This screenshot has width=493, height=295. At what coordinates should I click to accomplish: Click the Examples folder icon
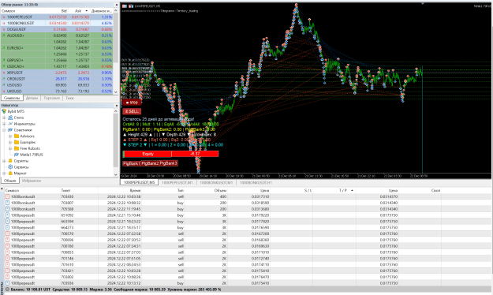pyautogui.click(x=17, y=142)
